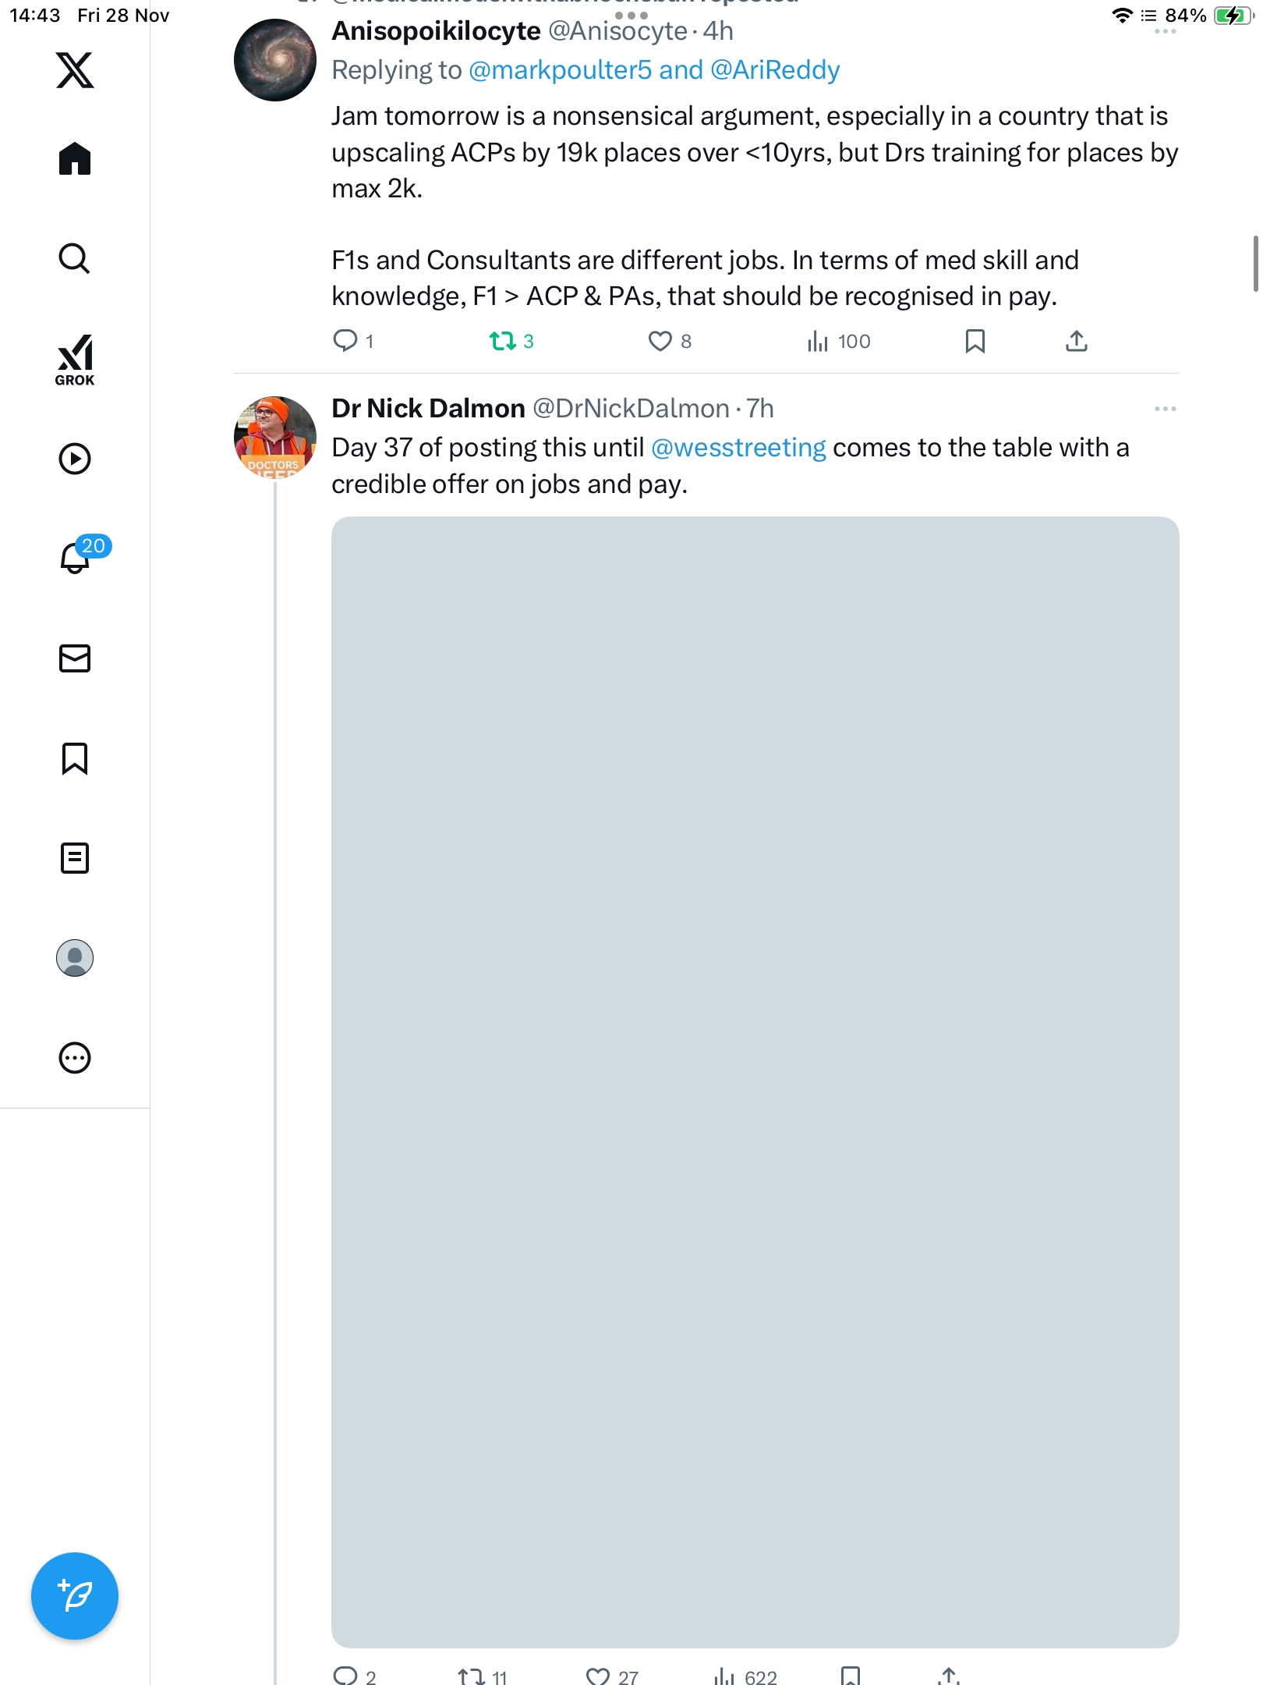The image size is (1263, 1685).
Task: Open @markpoulter5 profile link
Action: click(560, 70)
